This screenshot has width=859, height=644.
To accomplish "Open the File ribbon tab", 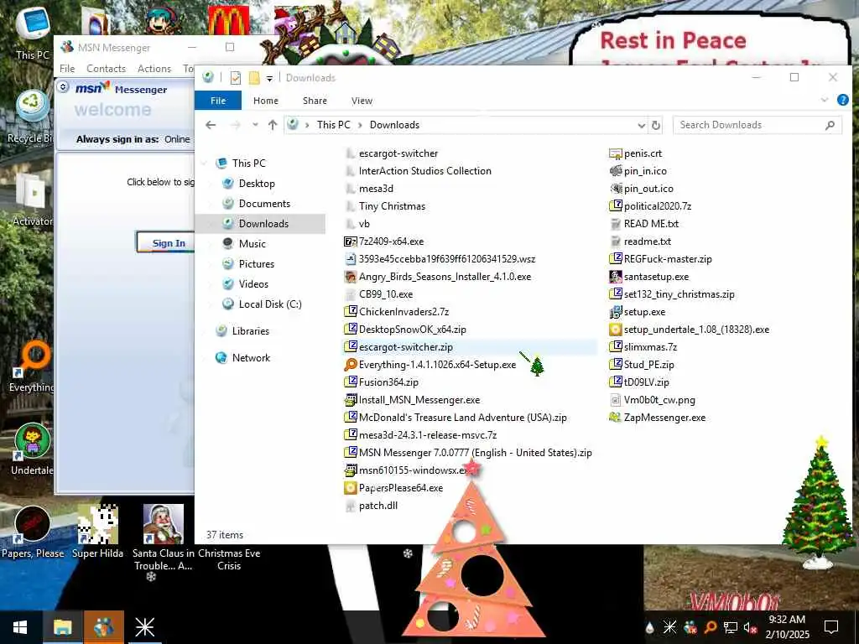I will click(x=218, y=101).
